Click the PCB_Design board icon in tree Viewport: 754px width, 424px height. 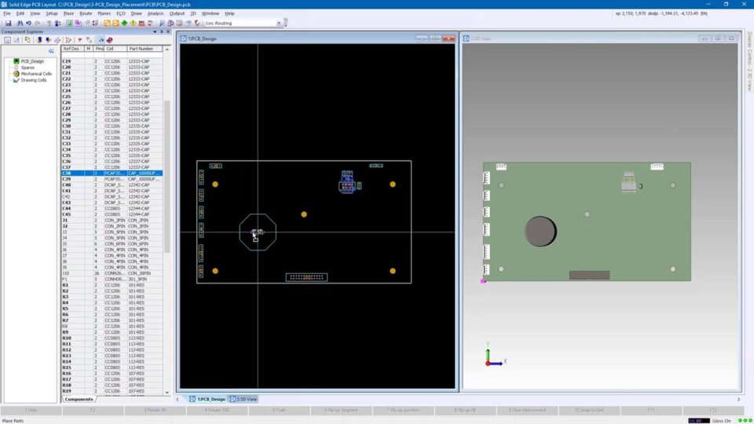pyautogui.click(x=15, y=61)
